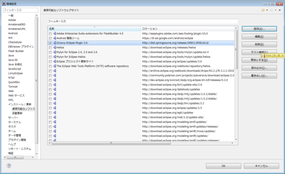Image resolution: width=285 pixels, height=174 pixels.
Task: Enable The Eclipse Web Tools Platform repository checkbox
Action: coord(50,66)
